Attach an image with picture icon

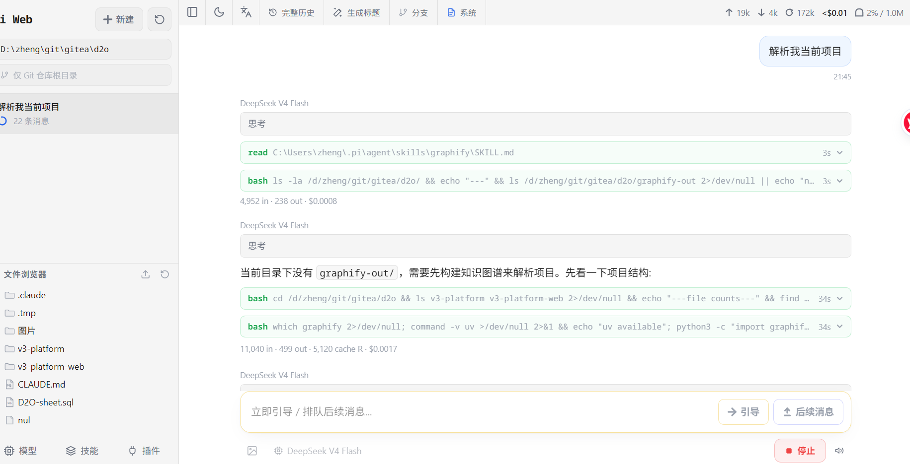coord(252,451)
